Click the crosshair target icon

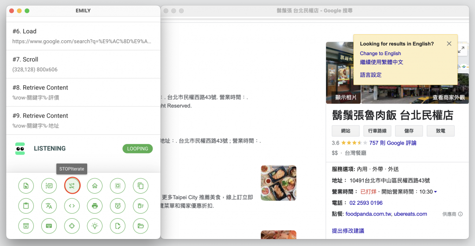pyautogui.click(x=72, y=226)
